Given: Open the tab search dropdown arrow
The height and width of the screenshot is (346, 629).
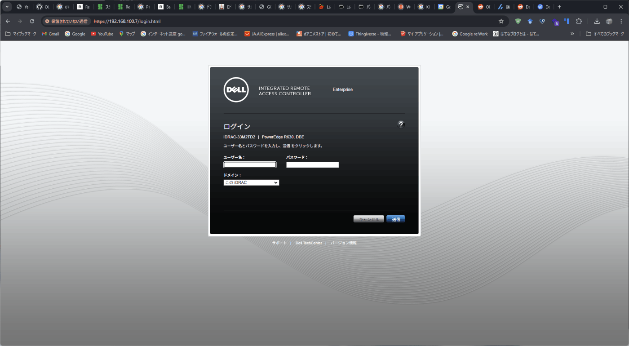Looking at the screenshot, I should point(7,7).
